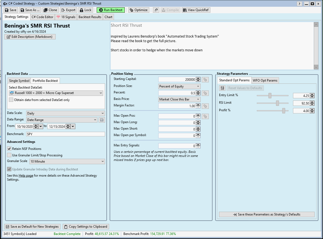Select the Portfolio Backtest tab
The height and width of the screenshot is (239, 323).
(x=45, y=80)
